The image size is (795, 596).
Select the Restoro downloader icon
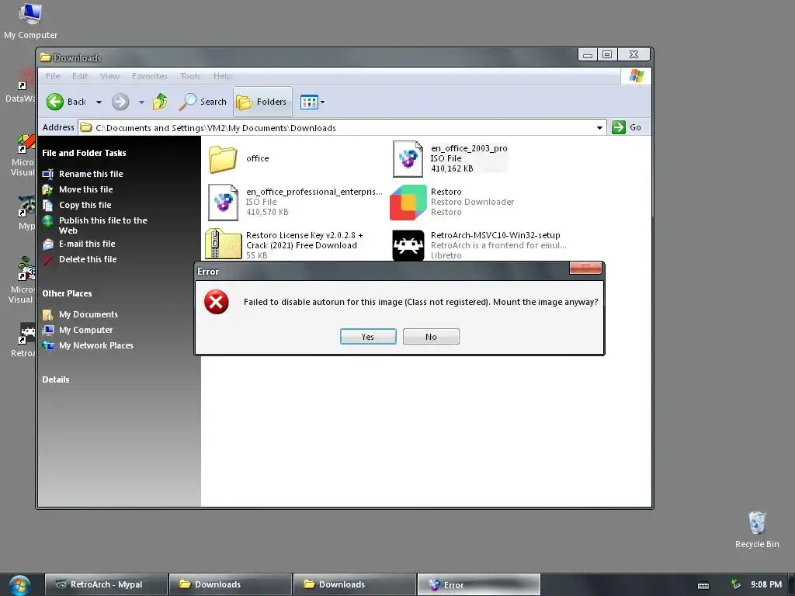(408, 203)
